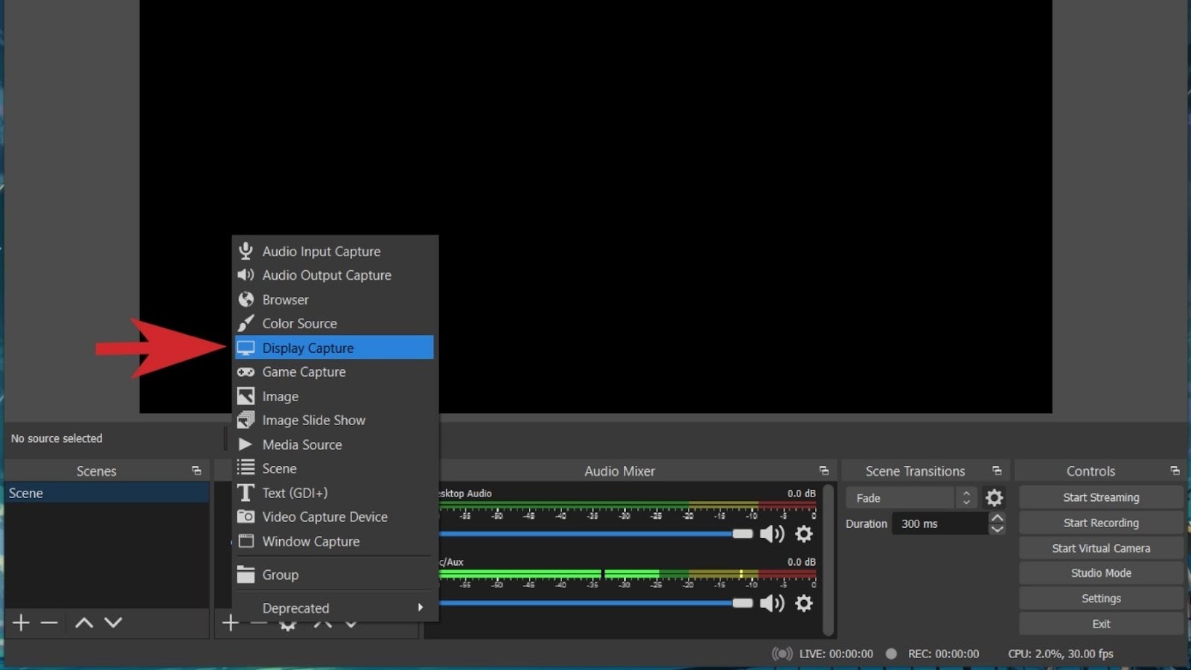The image size is (1191, 670).
Task: Add a source with plus icon
Action: (x=231, y=622)
